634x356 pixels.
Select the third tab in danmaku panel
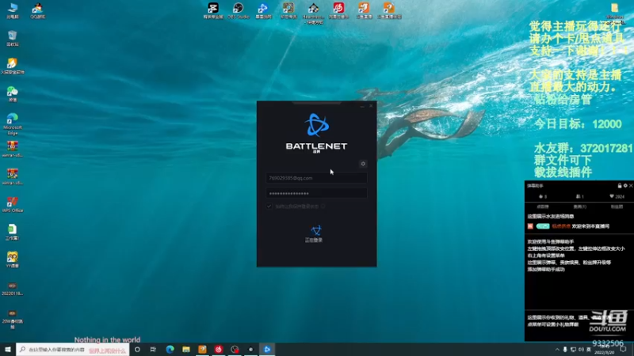[x=617, y=206]
